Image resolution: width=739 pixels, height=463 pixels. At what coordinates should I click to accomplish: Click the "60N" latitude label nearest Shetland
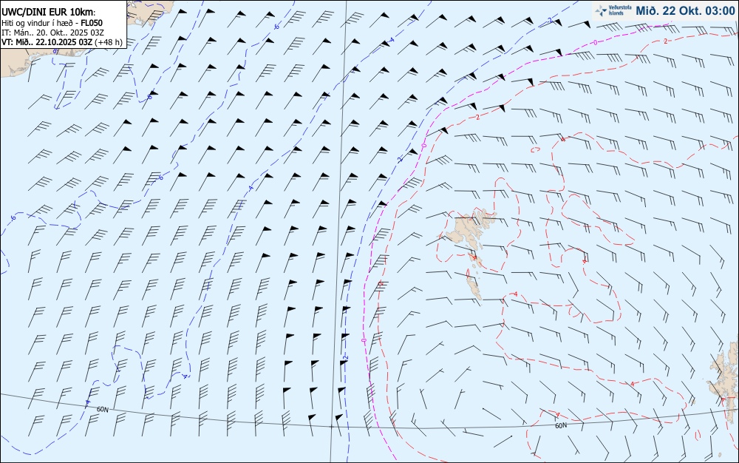(561, 425)
